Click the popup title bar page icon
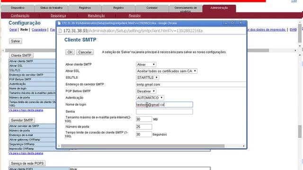Viewport: 303px width, 170px height. (59, 23)
